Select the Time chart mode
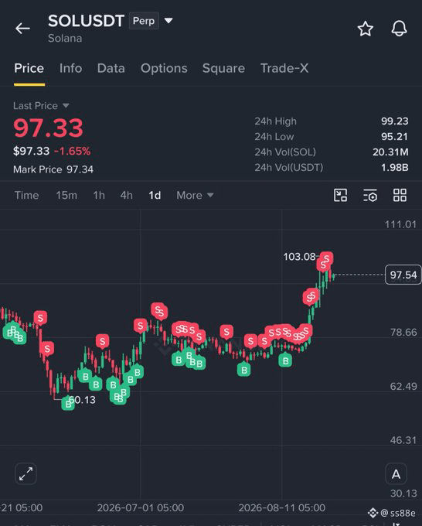This screenshot has height=526, width=422. pyautogui.click(x=27, y=195)
